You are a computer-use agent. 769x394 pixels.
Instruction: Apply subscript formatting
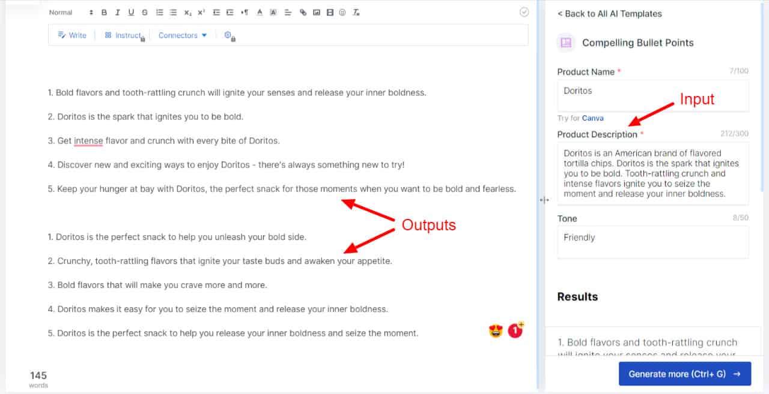point(188,13)
